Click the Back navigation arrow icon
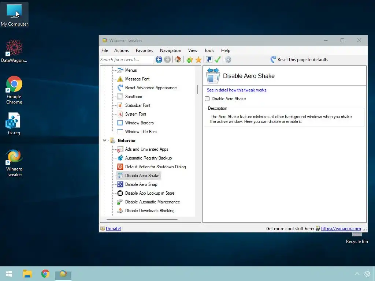375x281 pixels. (159, 60)
